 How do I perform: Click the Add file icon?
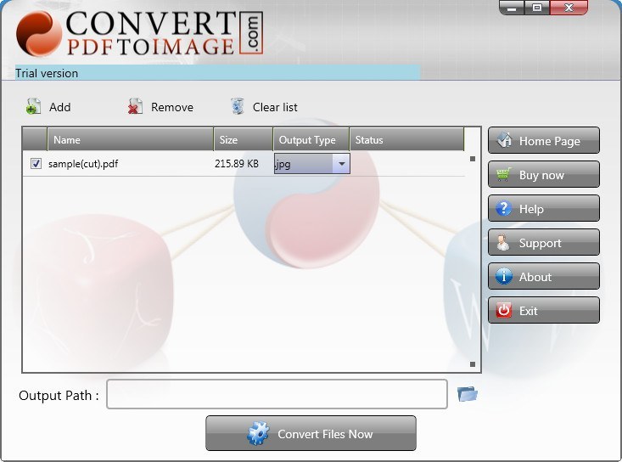tap(33, 106)
